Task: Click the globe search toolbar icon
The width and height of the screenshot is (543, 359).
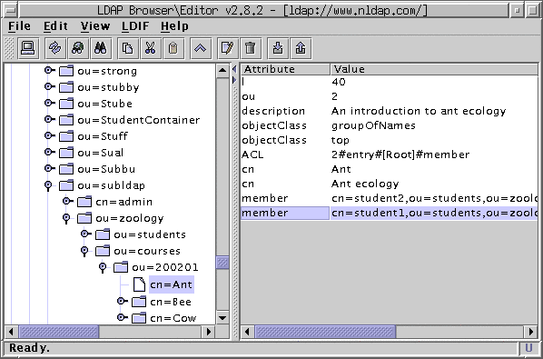Action: click(78, 48)
